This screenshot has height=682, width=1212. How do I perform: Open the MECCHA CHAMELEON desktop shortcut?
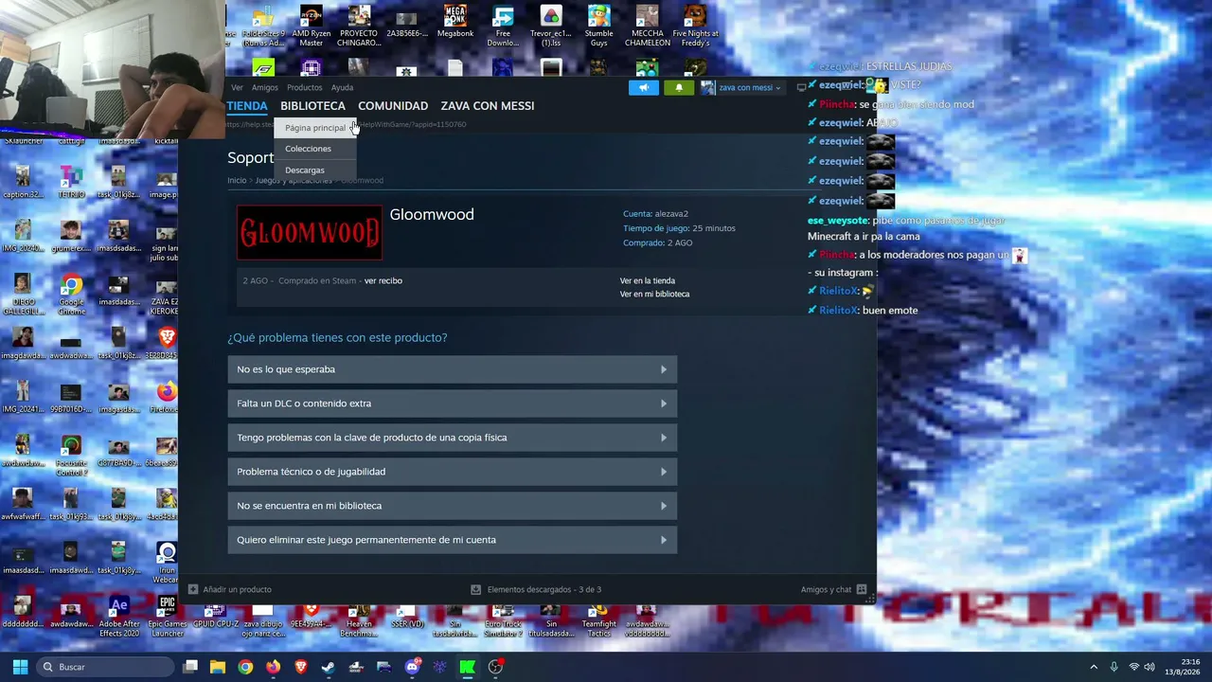point(648,26)
